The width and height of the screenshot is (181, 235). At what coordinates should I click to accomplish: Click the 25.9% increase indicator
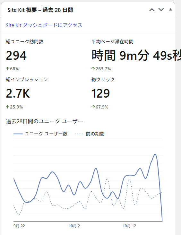(x=14, y=107)
